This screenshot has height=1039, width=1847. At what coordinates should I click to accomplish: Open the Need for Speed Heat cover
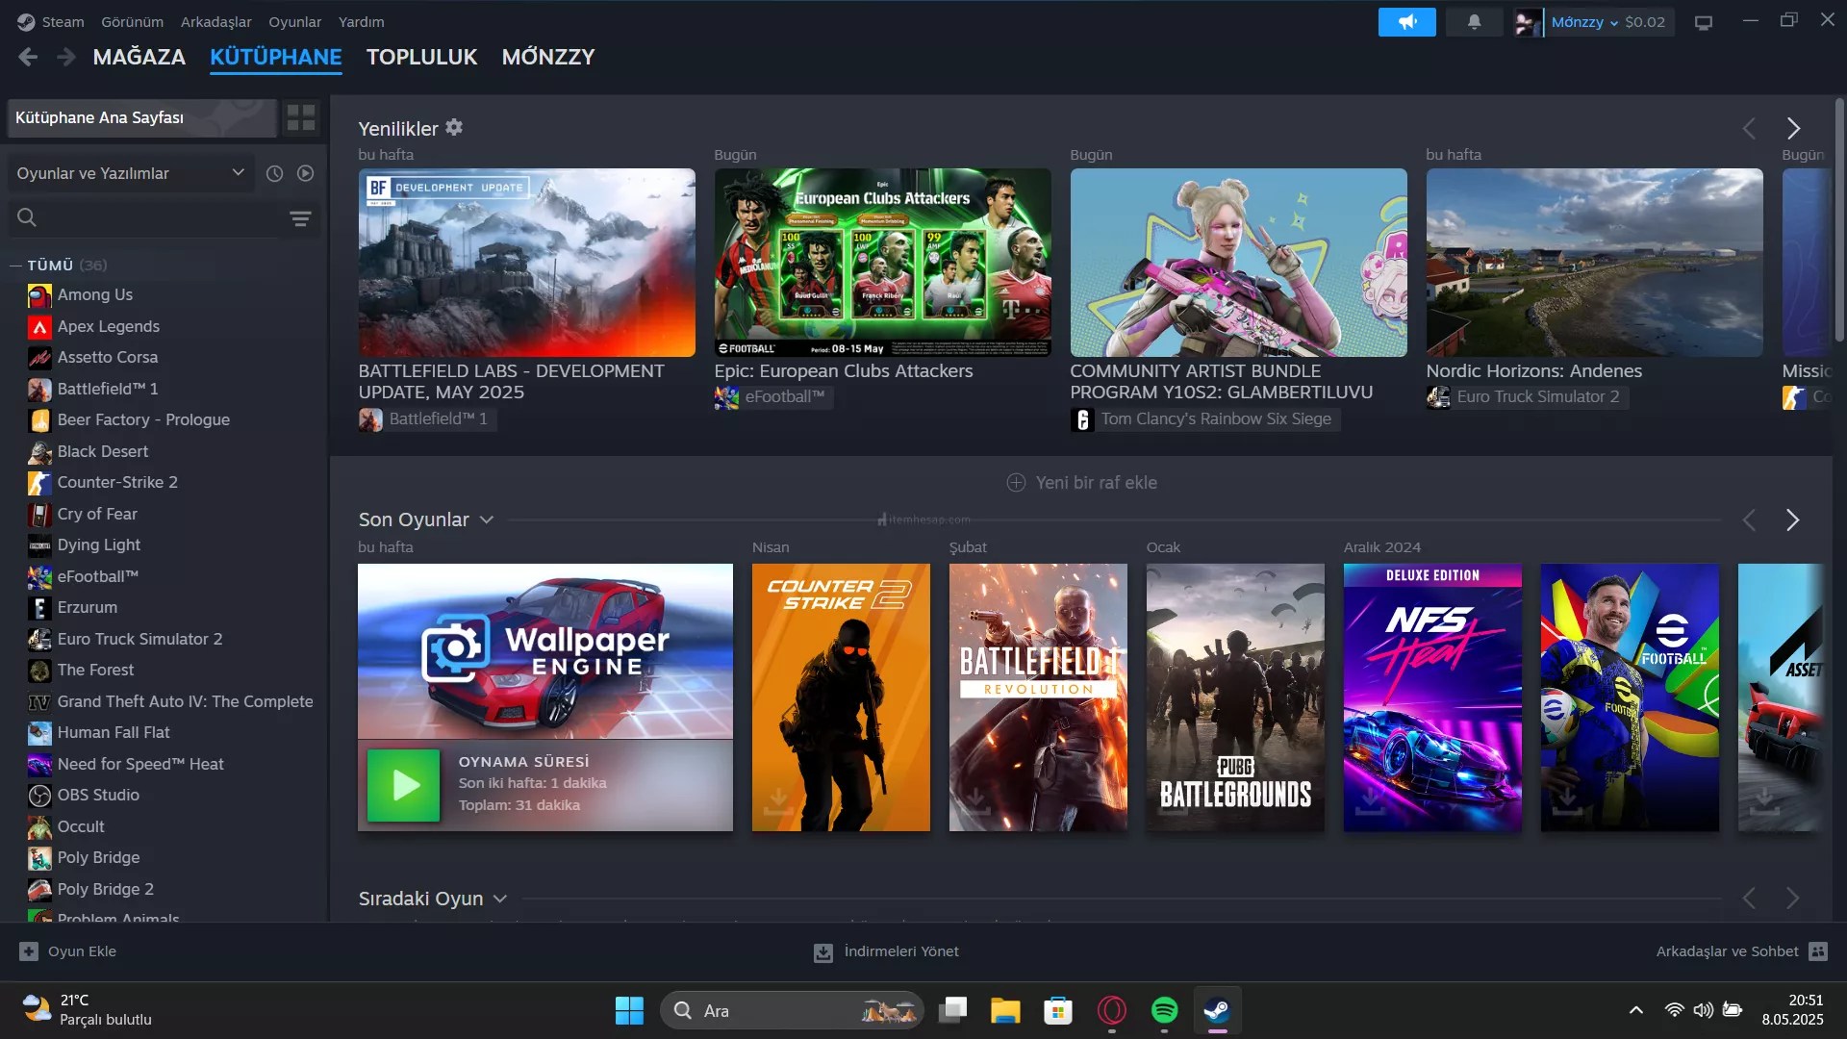tap(1432, 697)
